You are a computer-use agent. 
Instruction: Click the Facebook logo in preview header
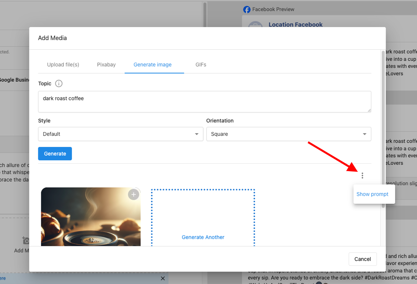[x=247, y=10]
